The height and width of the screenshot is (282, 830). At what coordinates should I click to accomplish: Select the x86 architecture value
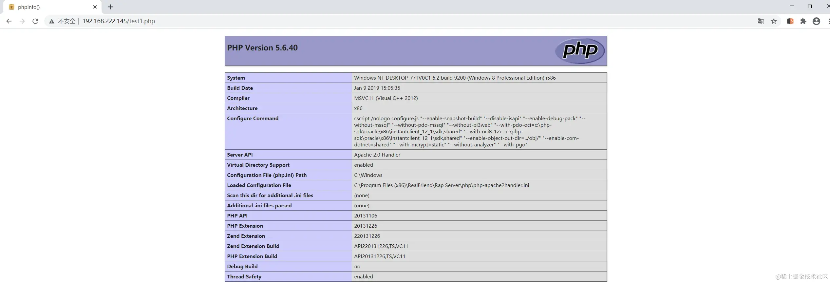(x=358, y=108)
